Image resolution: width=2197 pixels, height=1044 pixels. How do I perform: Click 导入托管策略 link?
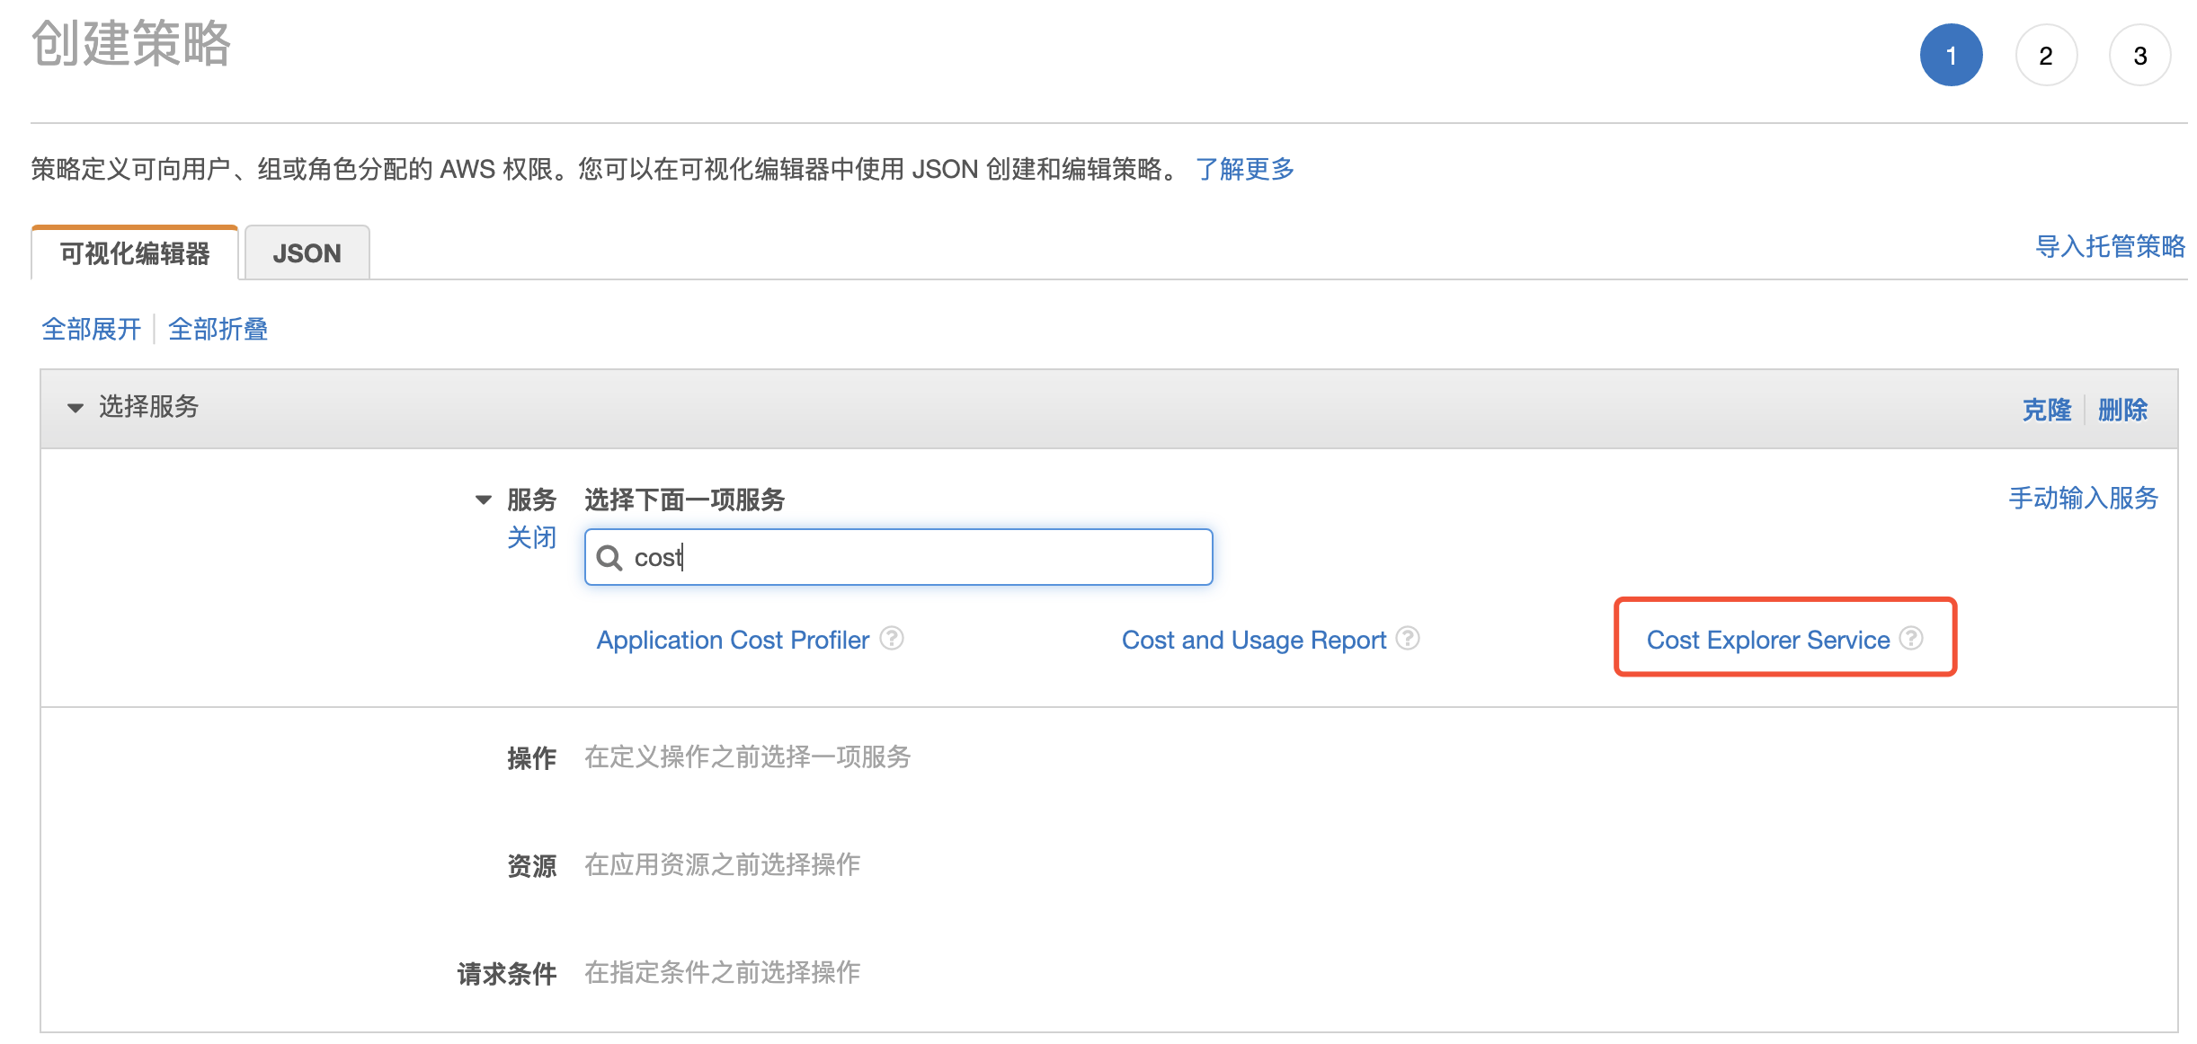click(x=2111, y=246)
